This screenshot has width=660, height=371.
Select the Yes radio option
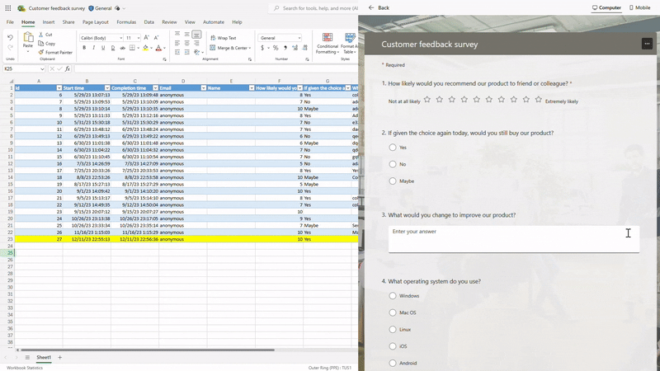pyautogui.click(x=393, y=148)
